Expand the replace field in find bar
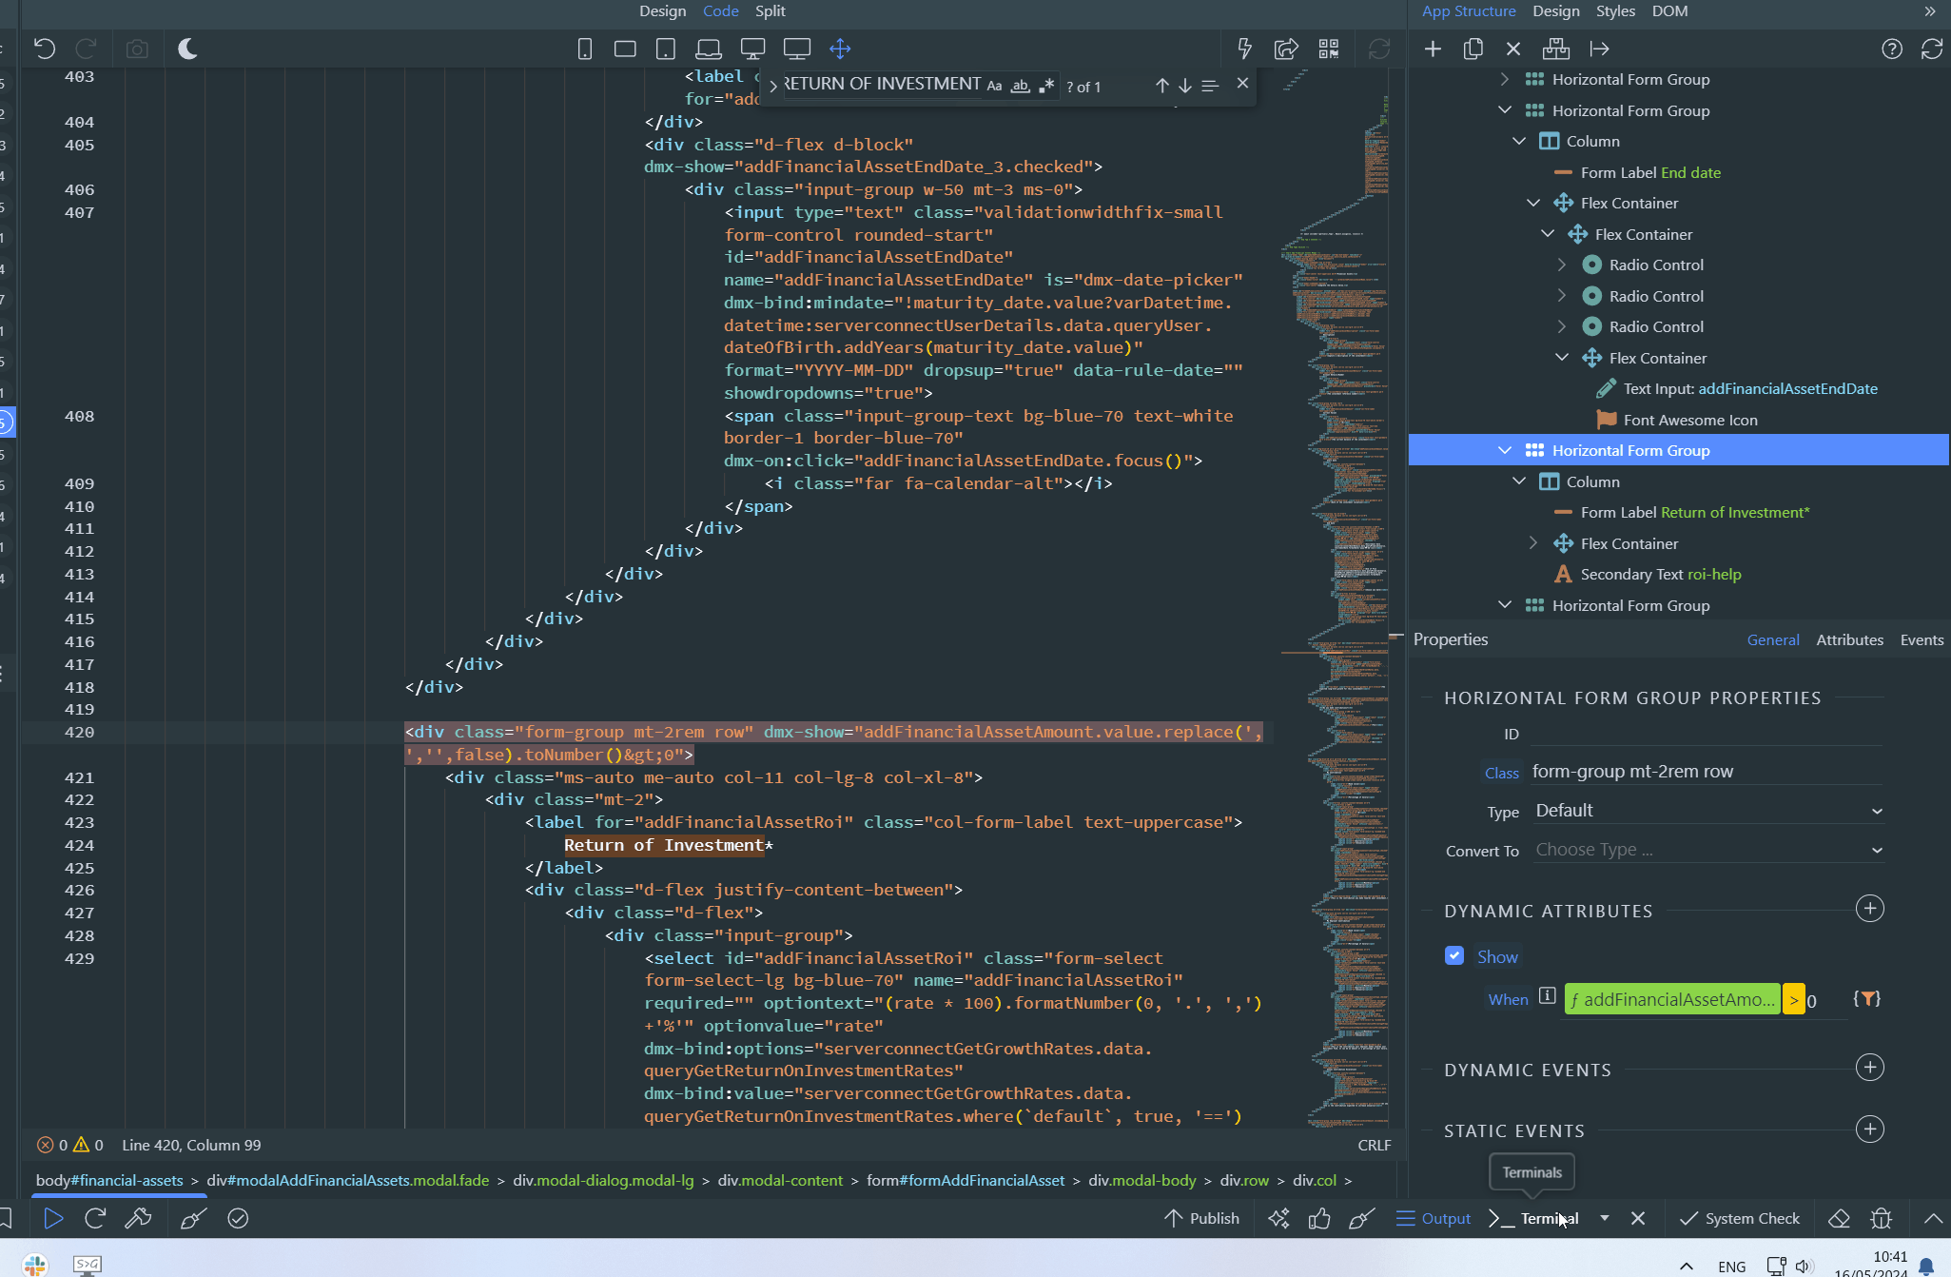 772,86
